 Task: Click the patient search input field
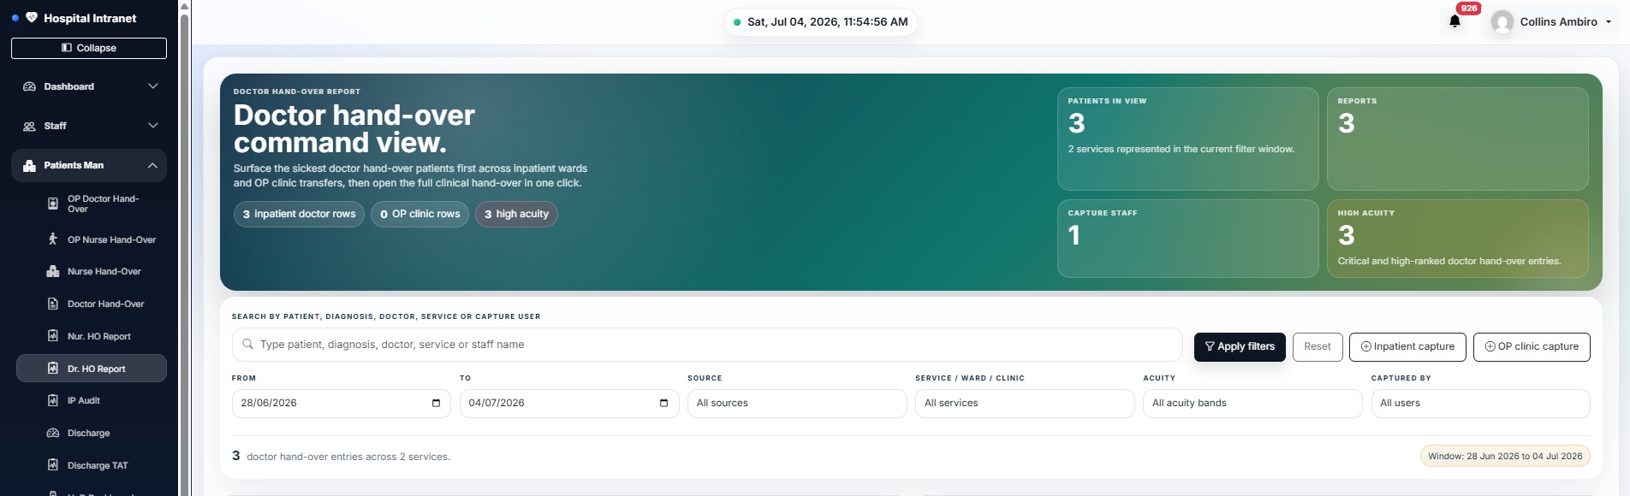707,345
